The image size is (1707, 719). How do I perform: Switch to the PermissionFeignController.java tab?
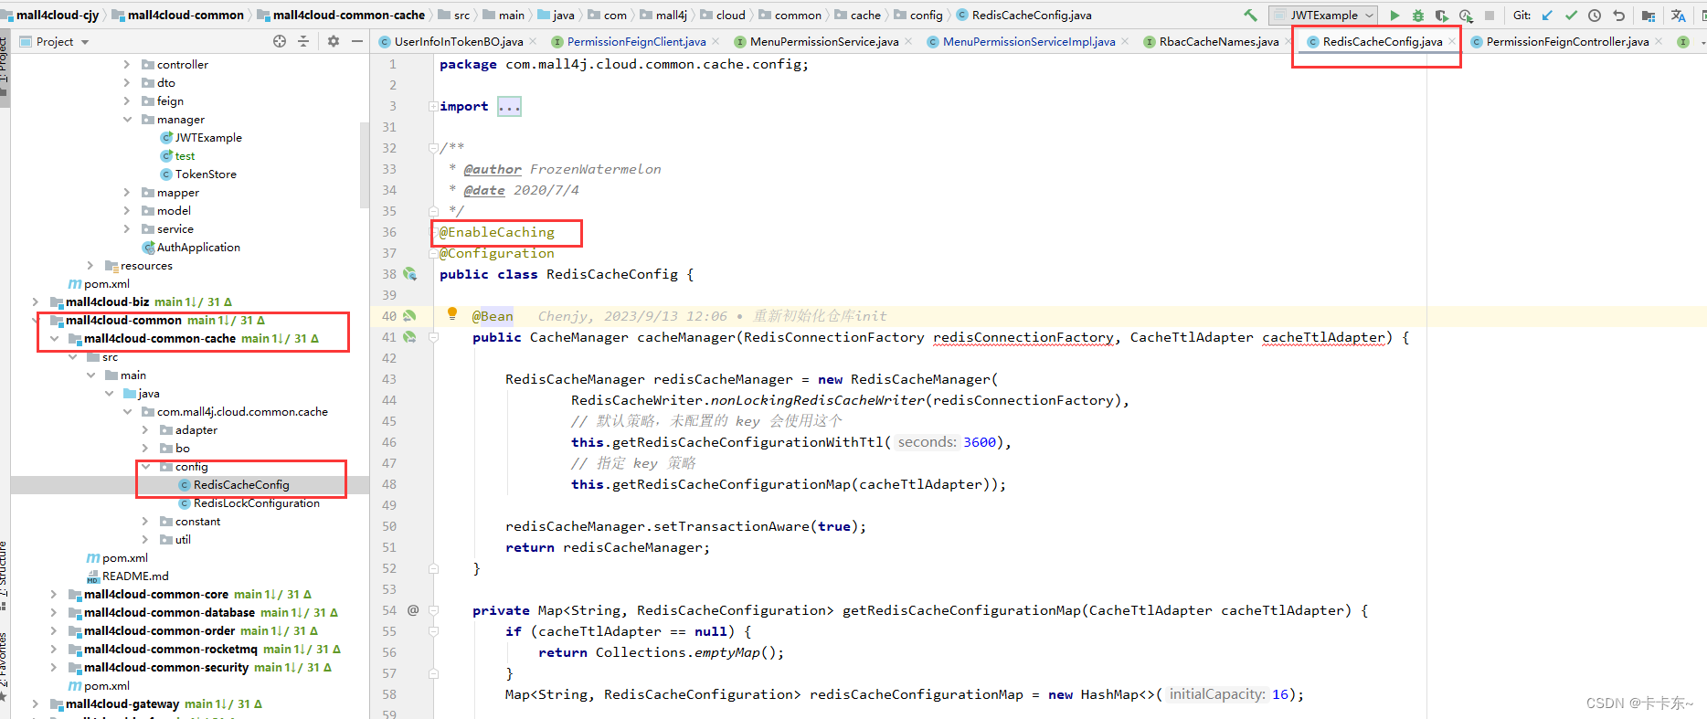click(x=1567, y=41)
